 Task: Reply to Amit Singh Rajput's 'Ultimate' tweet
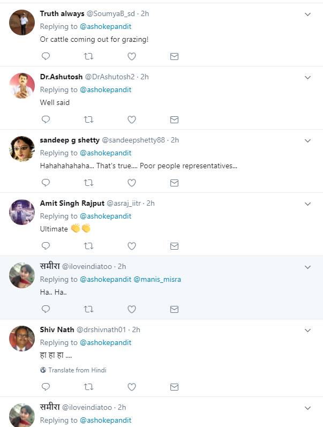(x=46, y=246)
